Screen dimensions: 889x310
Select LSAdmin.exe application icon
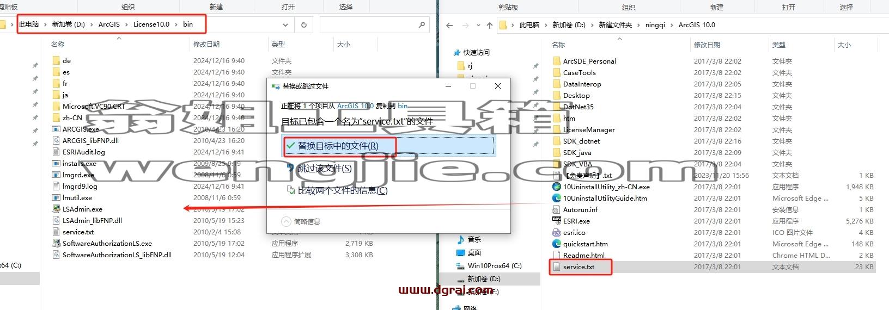coord(56,209)
